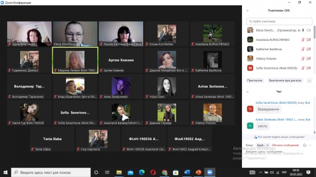Select Elena Shevtsova video tile
Image resolution: width=316 pixels, height=177 pixels.
coord(75,34)
